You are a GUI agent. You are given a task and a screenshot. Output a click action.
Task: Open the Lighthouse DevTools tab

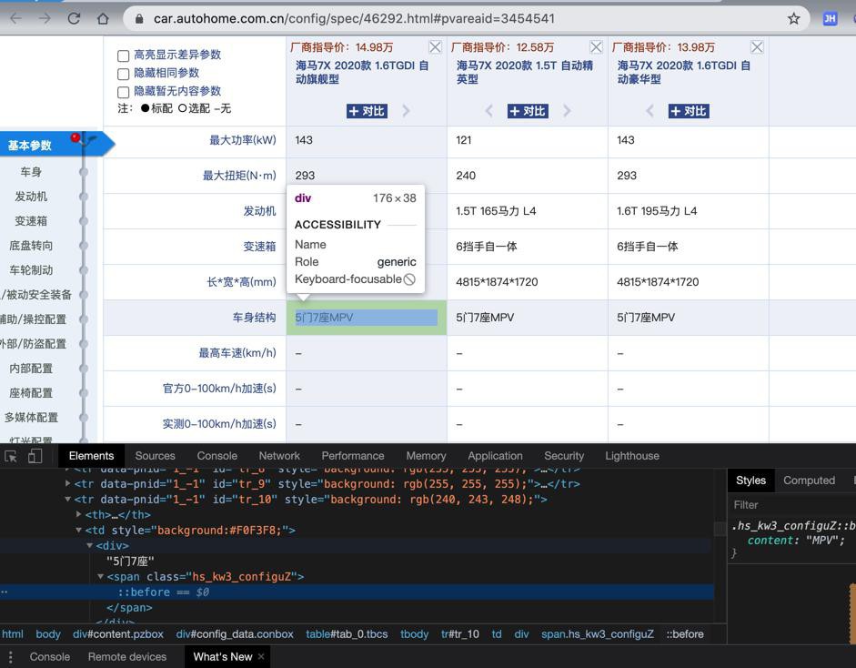coord(632,456)
